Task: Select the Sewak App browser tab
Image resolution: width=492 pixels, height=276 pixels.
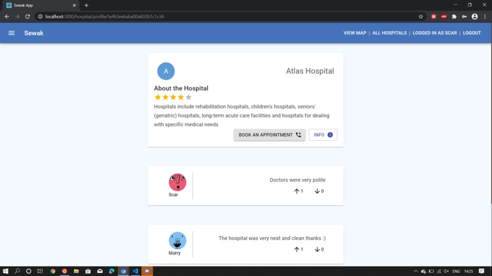Action: (x=41, y=5)
